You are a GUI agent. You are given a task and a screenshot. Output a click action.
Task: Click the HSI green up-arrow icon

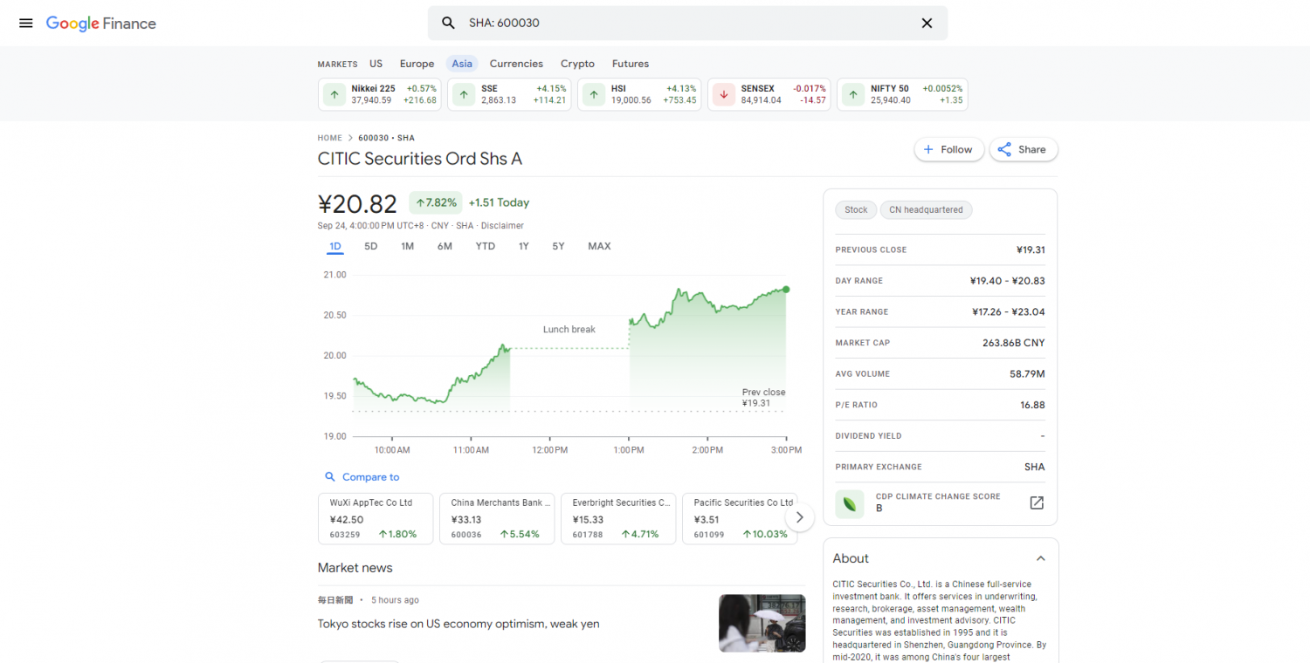tap(594, 94)
